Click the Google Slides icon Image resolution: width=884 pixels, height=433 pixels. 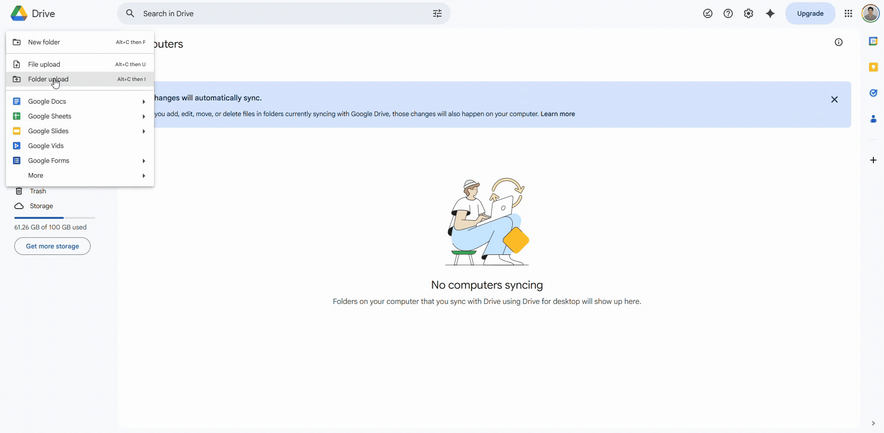pyautogui.click(x=17, y=131)
